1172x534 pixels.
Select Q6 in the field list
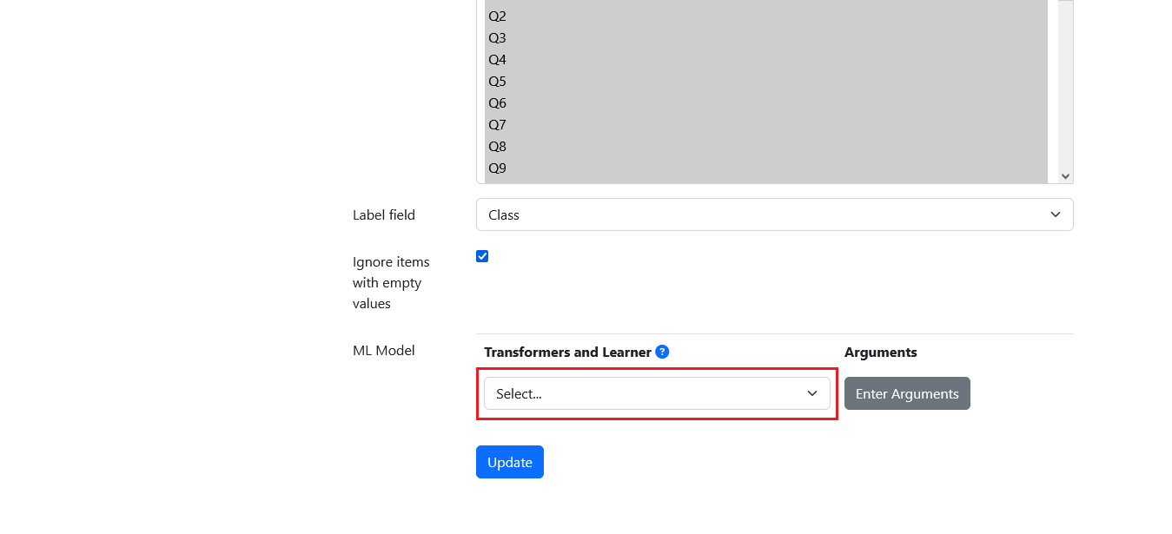(766, 103)
